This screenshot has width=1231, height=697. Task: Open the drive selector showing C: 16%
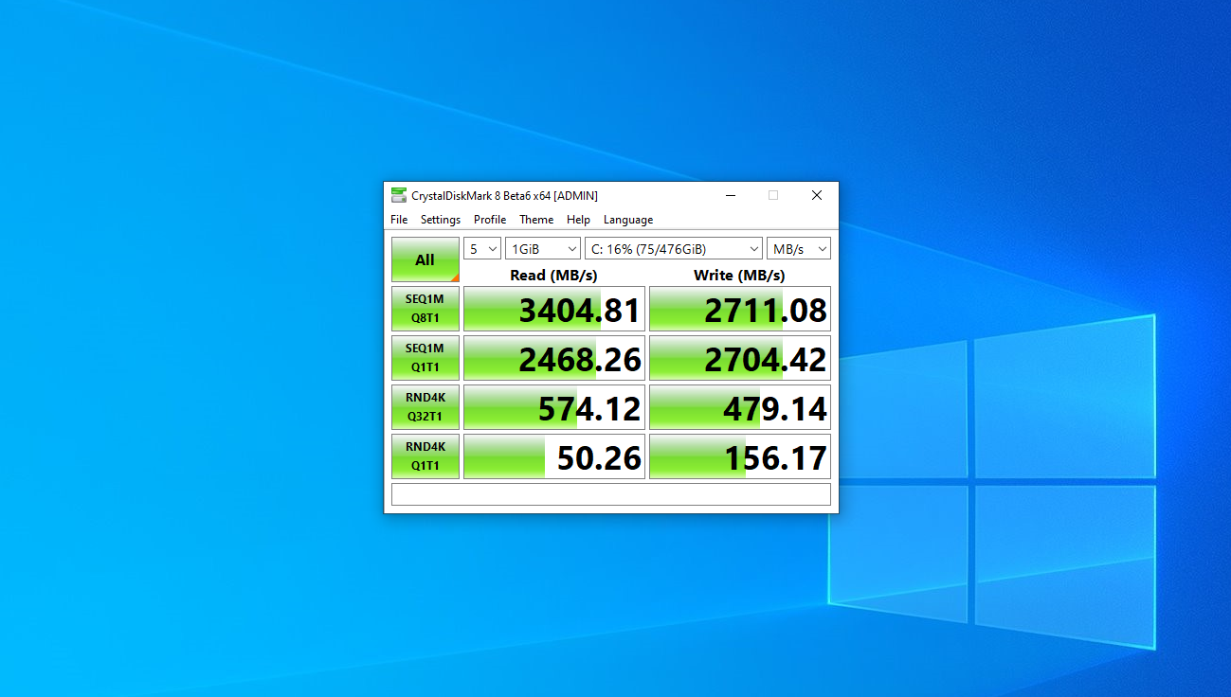674,248
